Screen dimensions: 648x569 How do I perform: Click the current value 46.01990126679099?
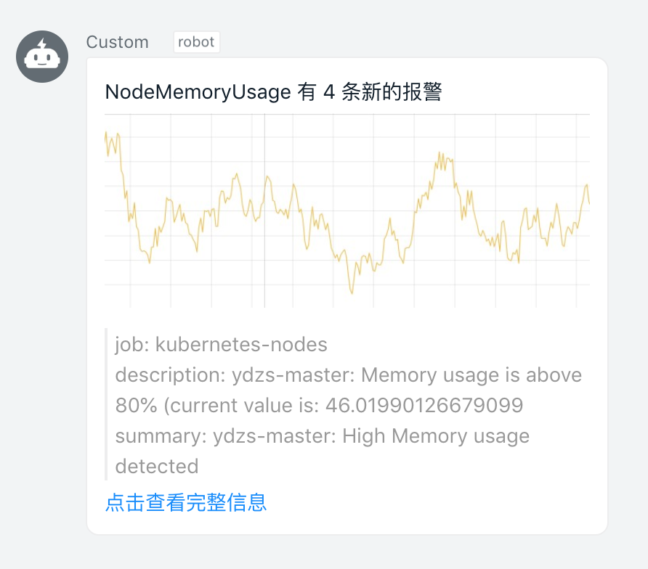pyautogui.click(x=424, y=405)
